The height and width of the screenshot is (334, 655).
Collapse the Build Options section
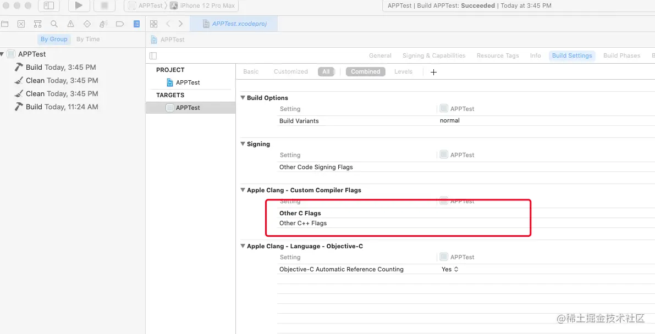pyautogui.click(x=243, y=98)
